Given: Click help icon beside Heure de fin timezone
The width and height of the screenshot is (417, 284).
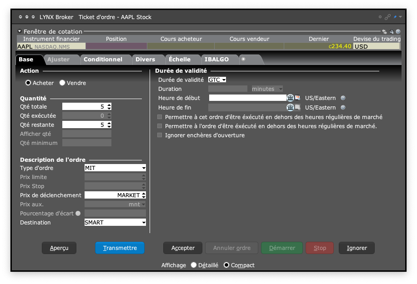Looking at the screenshot, I should [343, 107].
